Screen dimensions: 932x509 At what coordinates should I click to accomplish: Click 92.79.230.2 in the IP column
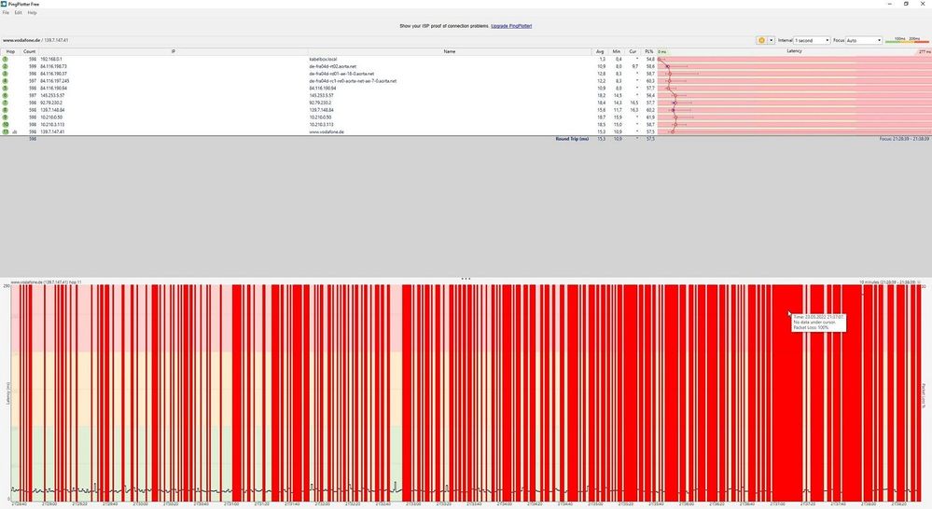point(51,103)
